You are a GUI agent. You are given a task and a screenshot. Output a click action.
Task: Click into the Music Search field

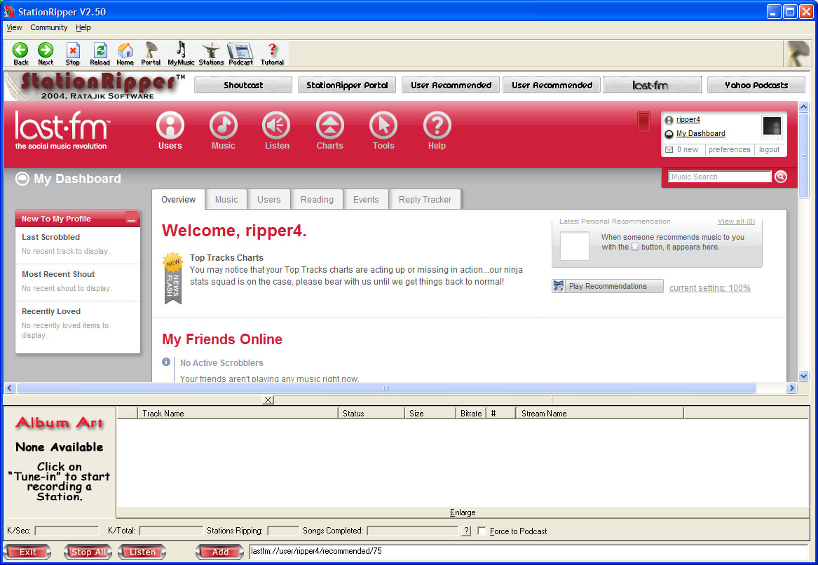pyautogui.click(x=720, y=177)
